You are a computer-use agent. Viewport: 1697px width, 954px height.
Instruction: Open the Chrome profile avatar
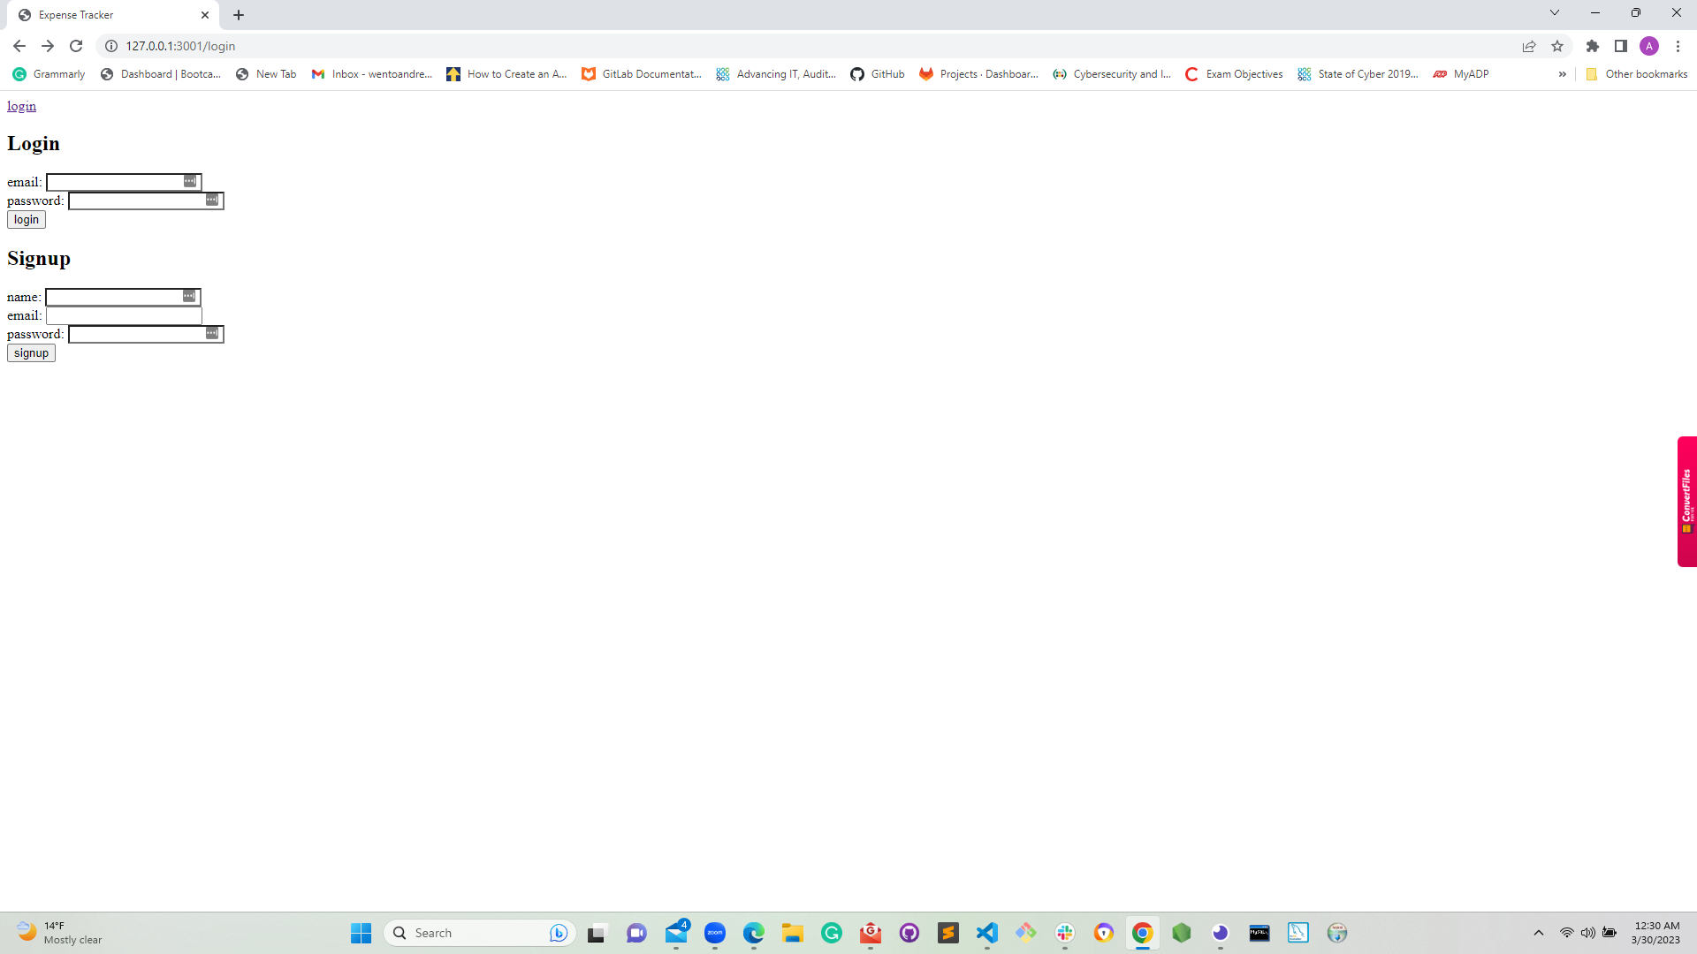pyautogui.click(x=1649, y=46)
